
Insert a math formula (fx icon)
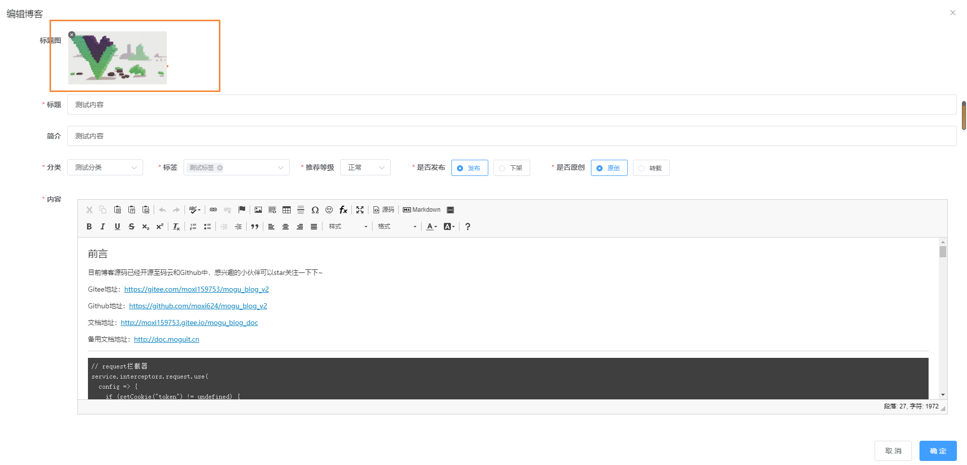pos(343,210)
